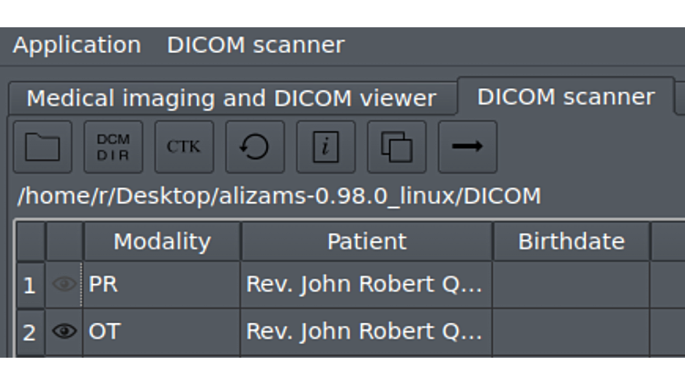This screenshot has height=385, width=685.
Task: Click the right arrow toolbar icon
Action: [467, 147]
